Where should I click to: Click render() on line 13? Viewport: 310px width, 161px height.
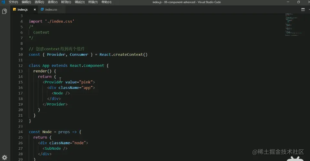[x=42, y=71]
